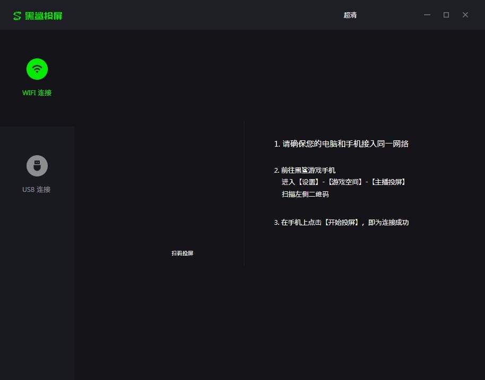
Task: Select the USB connection icon
Action: (37, 166)
